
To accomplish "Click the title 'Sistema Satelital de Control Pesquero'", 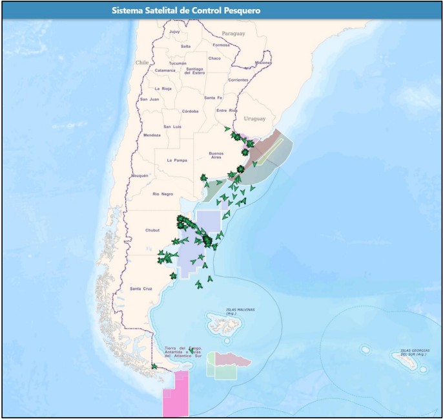I will (186, 10).
